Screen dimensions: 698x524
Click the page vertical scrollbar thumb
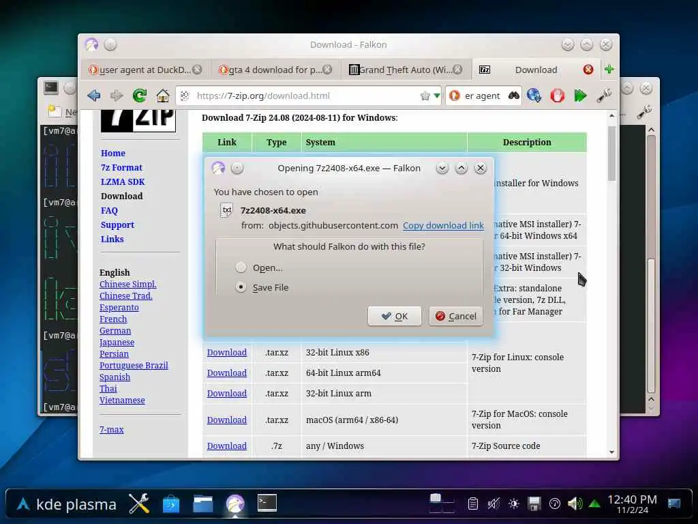pos(611,154)
